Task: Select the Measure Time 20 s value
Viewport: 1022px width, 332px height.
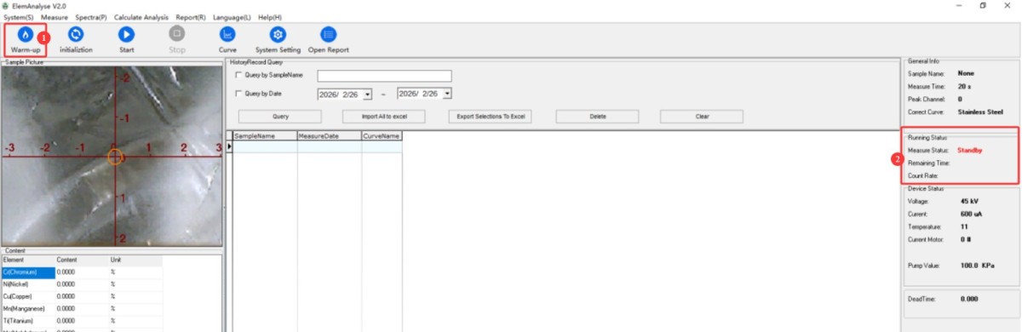Action: (x=965, y=86)
